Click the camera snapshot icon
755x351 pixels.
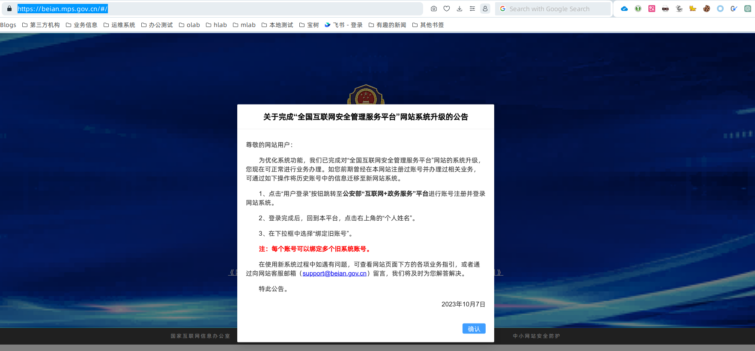pyautogui.click(x=434, y=9)
